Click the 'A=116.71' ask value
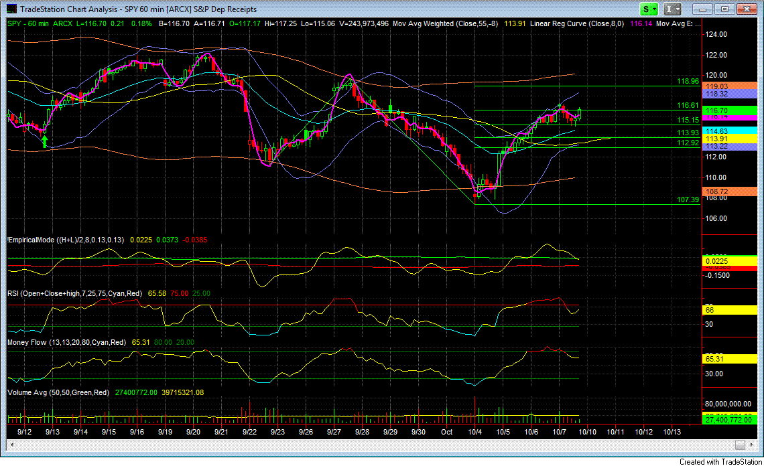This screenshot has width=764, height=466. point(210,23)
